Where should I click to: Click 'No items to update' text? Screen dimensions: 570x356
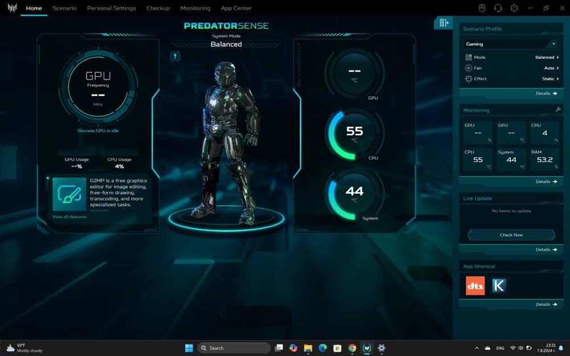coord(511,211)
